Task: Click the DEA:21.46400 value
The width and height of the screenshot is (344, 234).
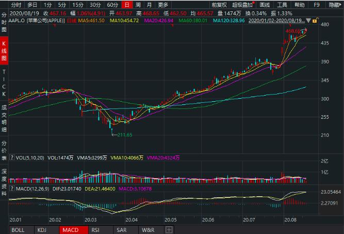Action: tap(100, 189)
